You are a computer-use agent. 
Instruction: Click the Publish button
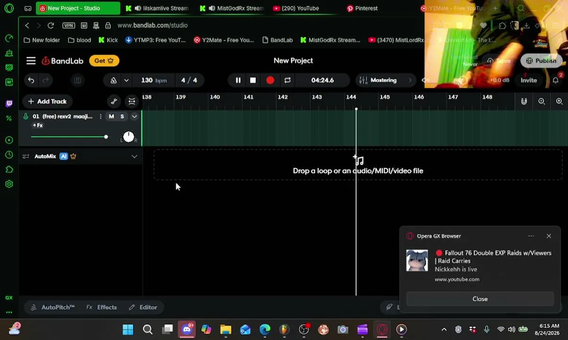(x=541, y=61)
